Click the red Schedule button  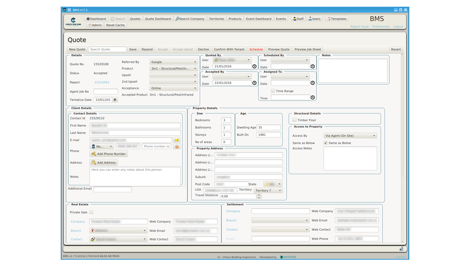pyautogui.click(x=256, y=49)
